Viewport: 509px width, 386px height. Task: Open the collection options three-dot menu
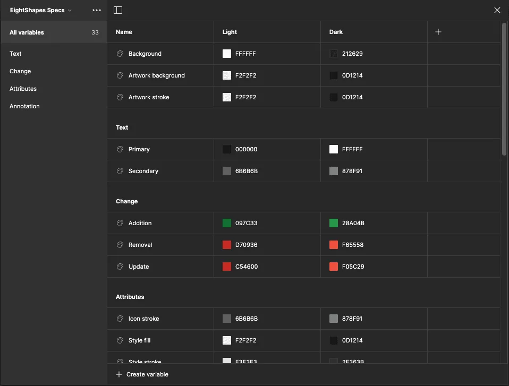(x=96, y=10)
